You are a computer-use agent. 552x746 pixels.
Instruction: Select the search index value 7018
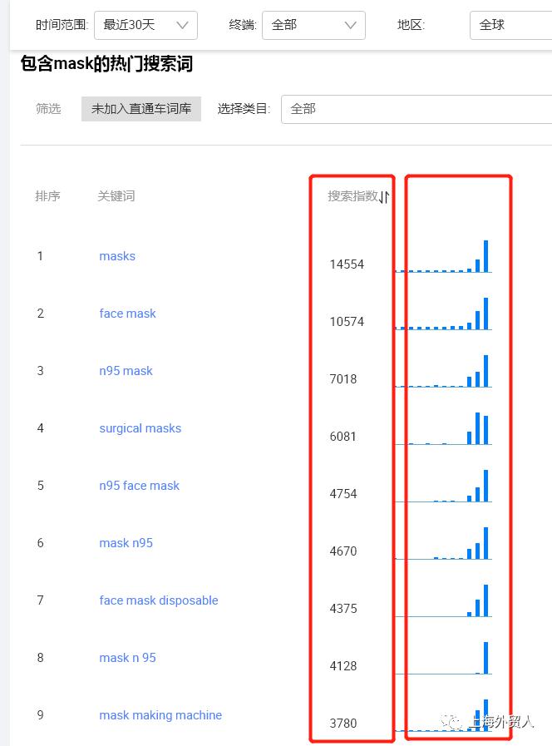pos(343,379)
